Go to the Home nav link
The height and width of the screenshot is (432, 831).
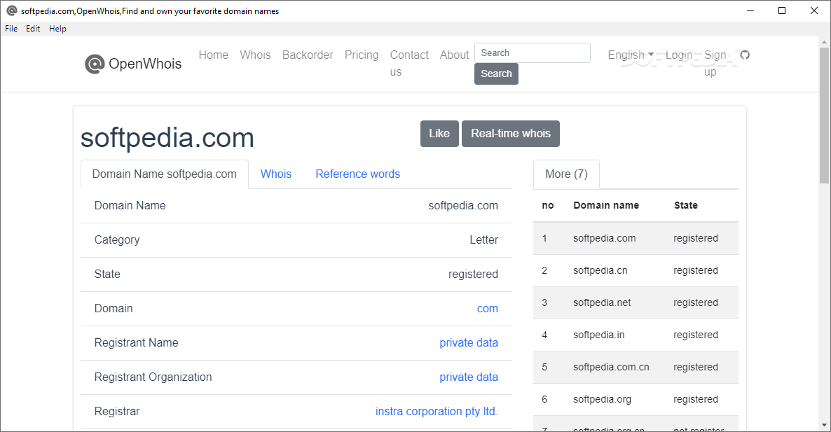tap(214, 55)
